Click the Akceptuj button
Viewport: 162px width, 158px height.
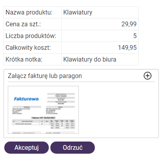27,147
